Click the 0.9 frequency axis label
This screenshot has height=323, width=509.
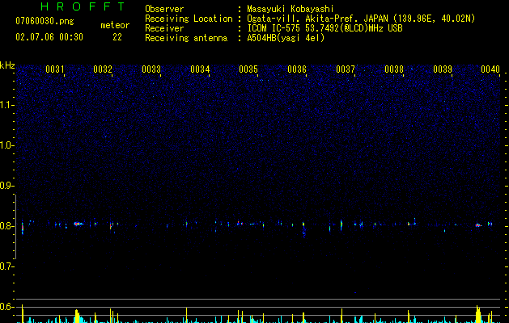pos(6,186)
